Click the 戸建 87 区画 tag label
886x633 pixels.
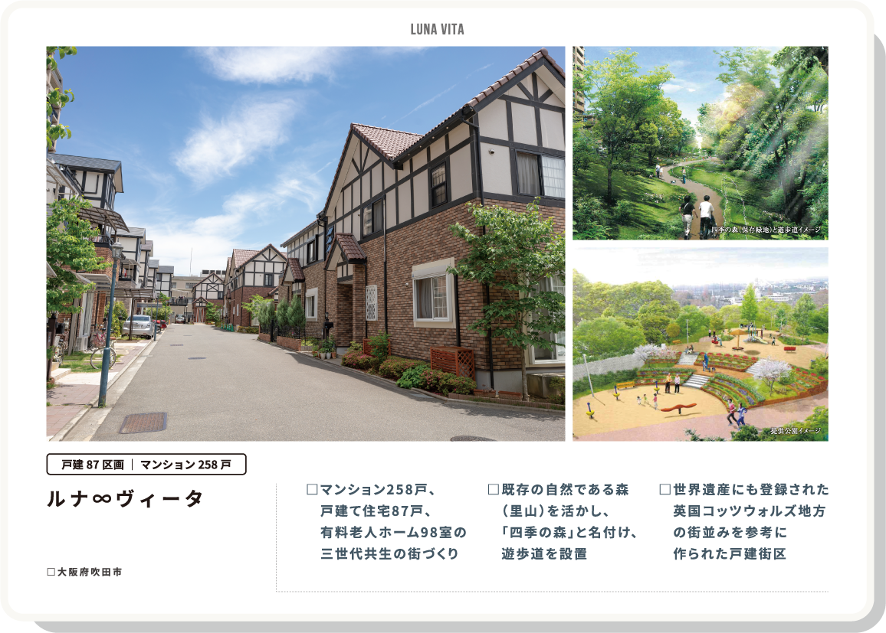[x=87, y=464]
